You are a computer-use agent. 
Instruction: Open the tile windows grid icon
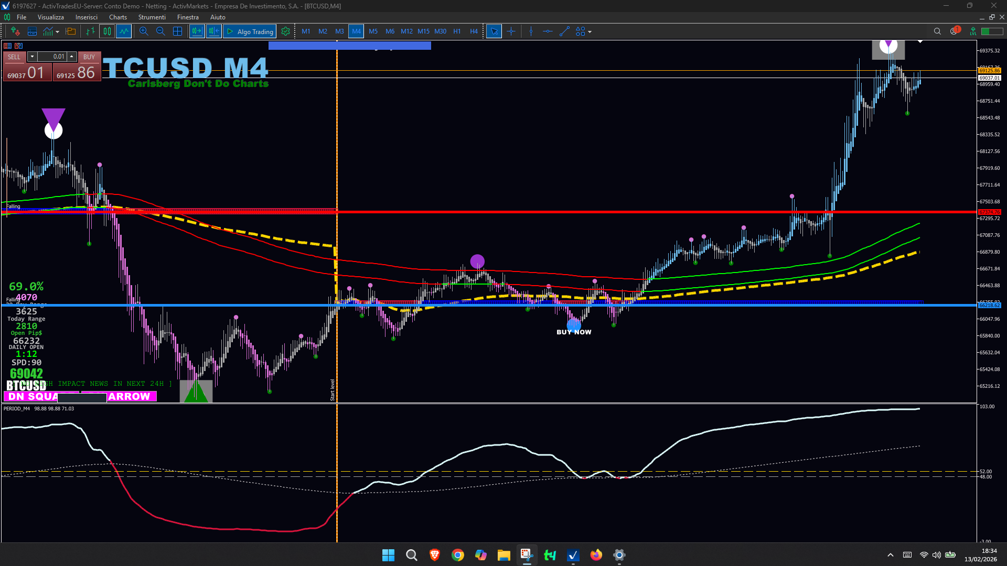[x=178, y=31]
